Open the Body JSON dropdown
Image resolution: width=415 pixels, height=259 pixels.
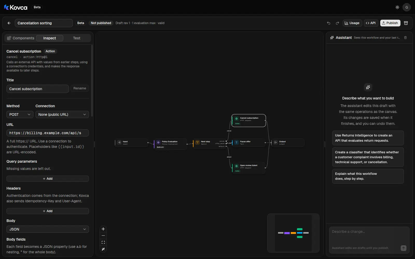click(x=48, y=229)
